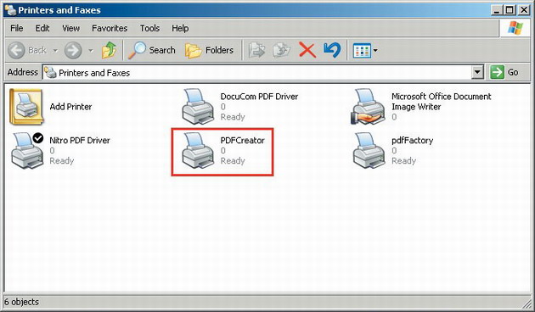
Task: Open the Forward history dropdown arrow
Action: (x=90, y=51)
